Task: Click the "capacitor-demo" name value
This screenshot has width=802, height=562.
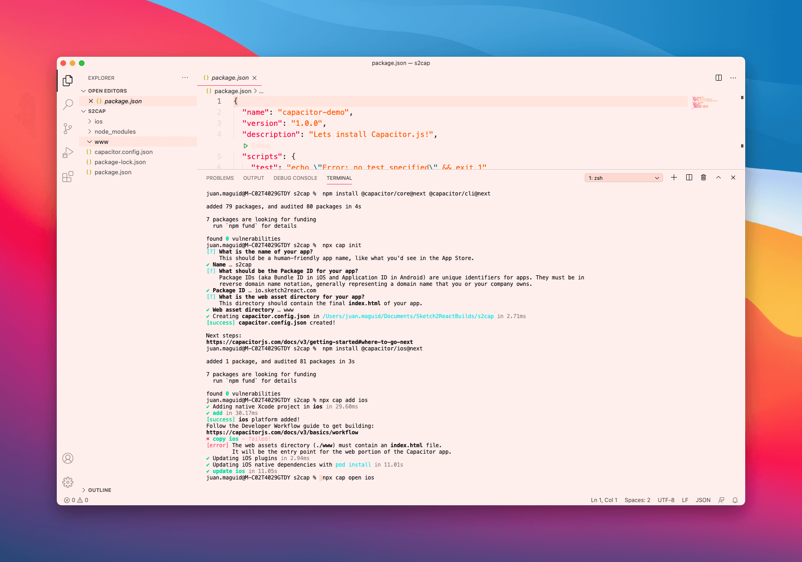Action: tap(314, 112)
